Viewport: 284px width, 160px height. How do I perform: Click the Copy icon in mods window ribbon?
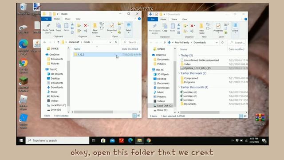point(58,27)
